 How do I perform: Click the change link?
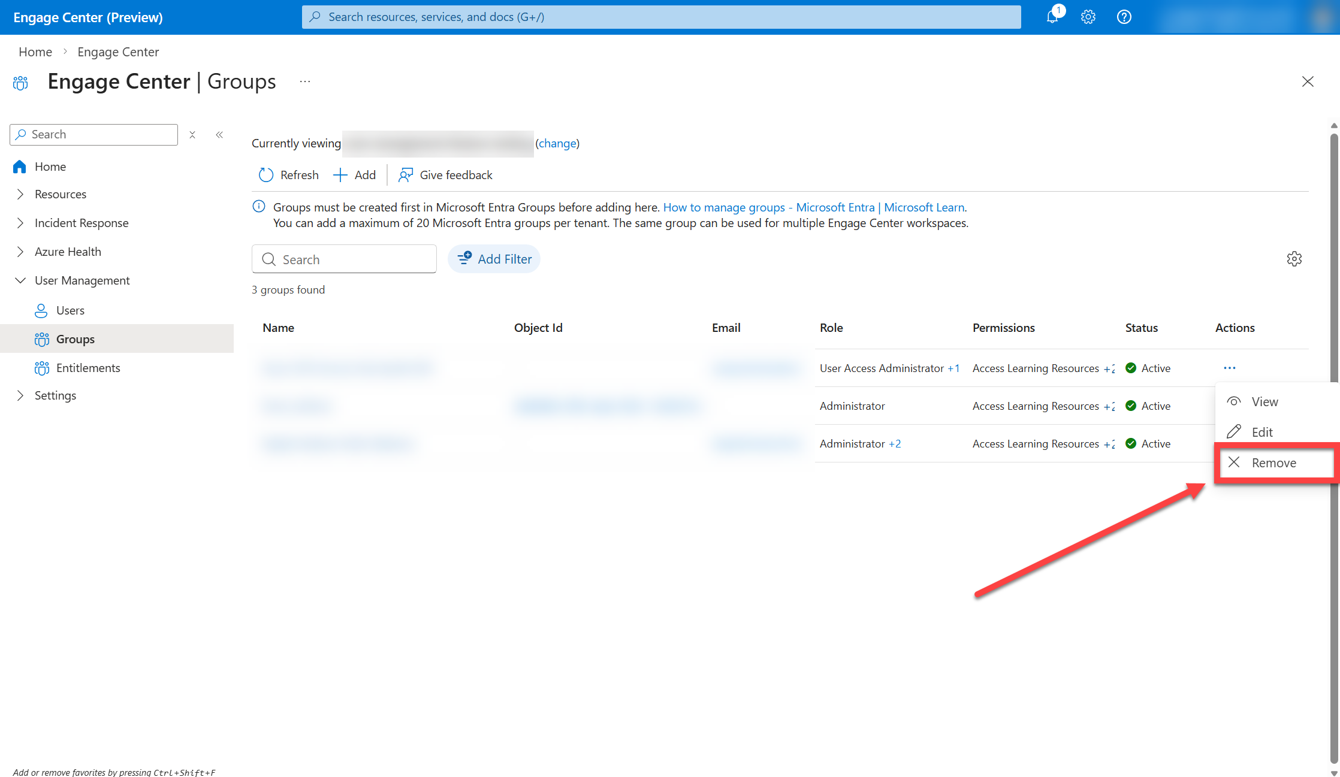(557, 143)
